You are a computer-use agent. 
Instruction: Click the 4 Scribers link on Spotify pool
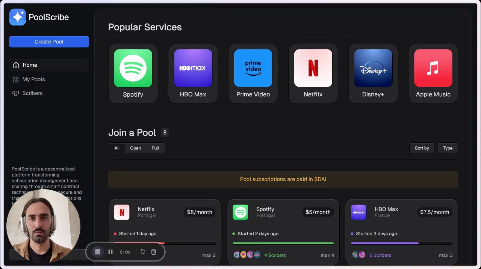click(x=275, y=255)
